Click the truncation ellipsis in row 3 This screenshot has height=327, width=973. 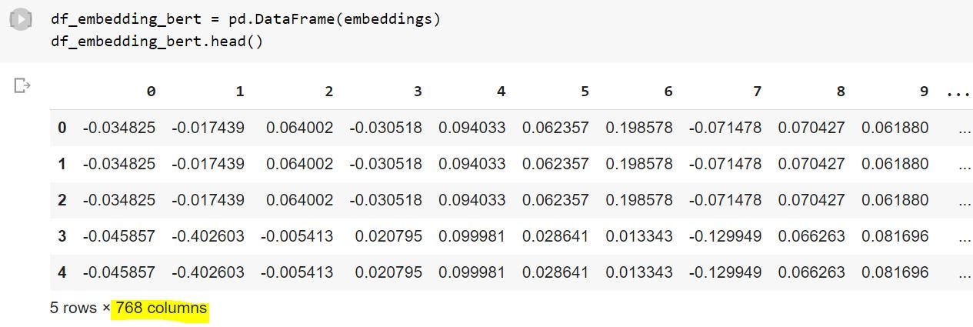[x=965, y=239]
